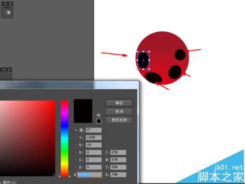Click the circular color marker in the color field
The width and height of the screenshot is (245, 184).
point(54,175)
